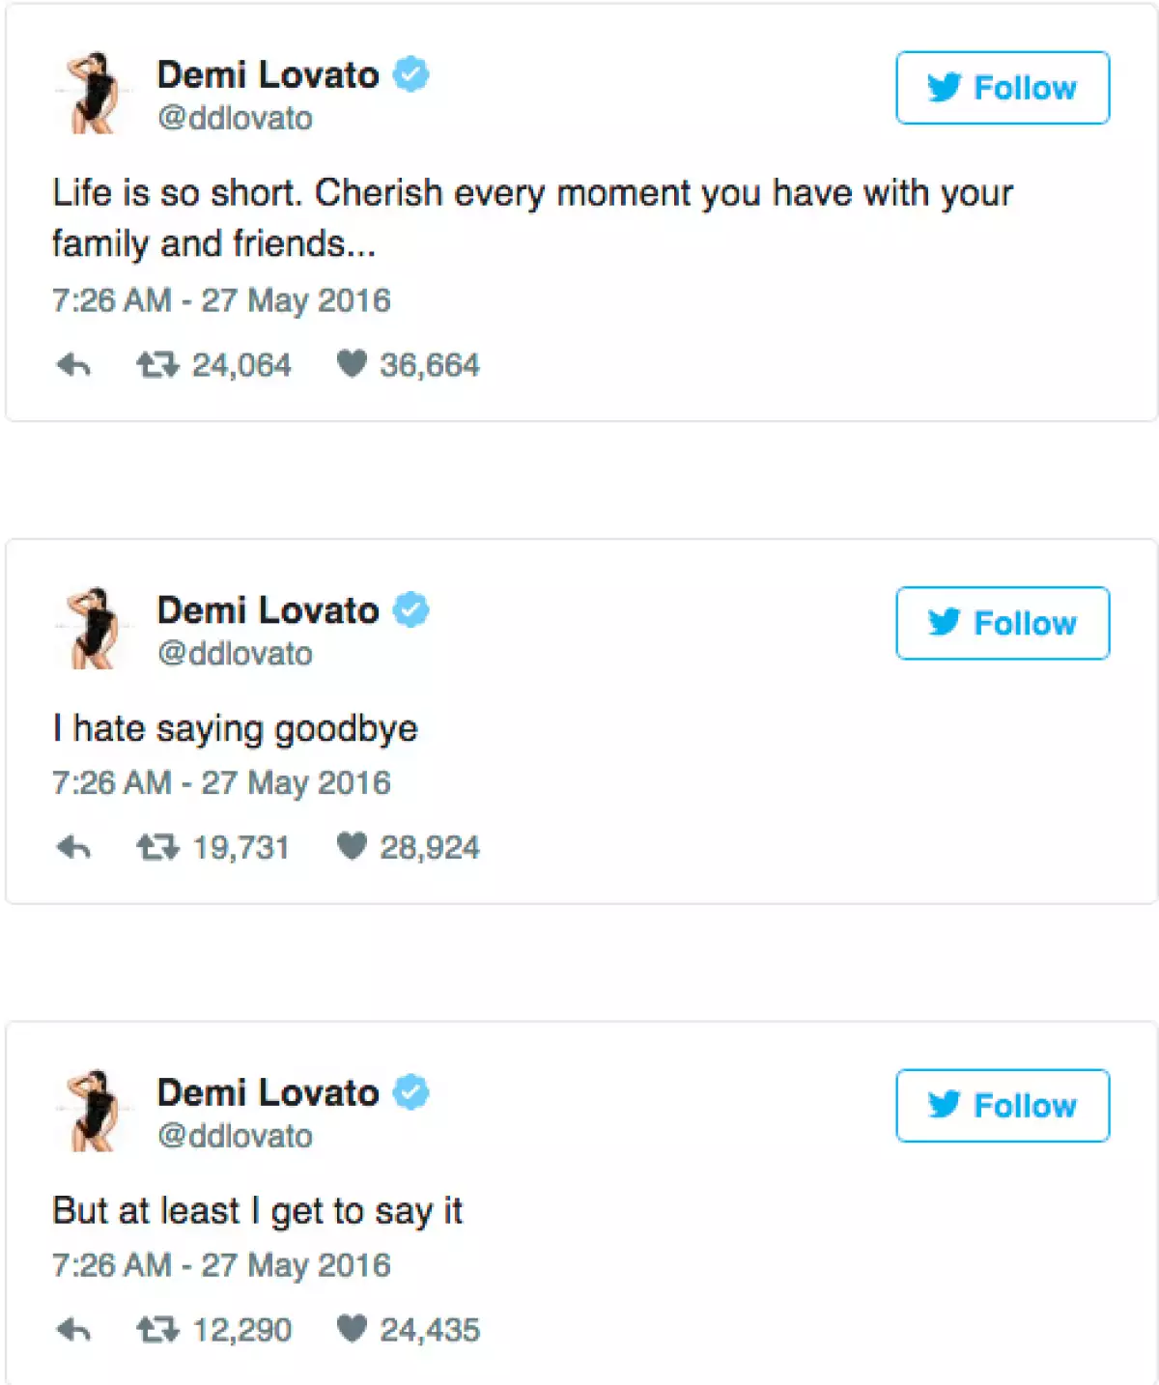
Task: Retweet the 'I hate saying goodbye' tweet
Action: click(156, 848)
